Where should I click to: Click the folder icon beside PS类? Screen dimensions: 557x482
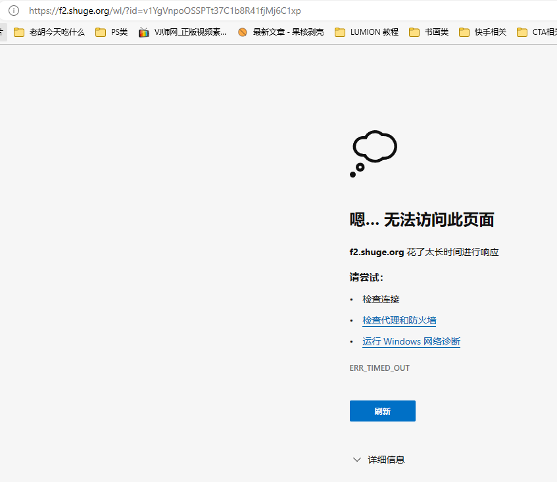pyautogui.click(x=101, y=31)
